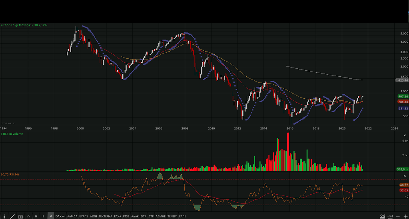Click the 318,8 m Volume panel label
This screenshot has width=409, height=219.
click(12, 134)
